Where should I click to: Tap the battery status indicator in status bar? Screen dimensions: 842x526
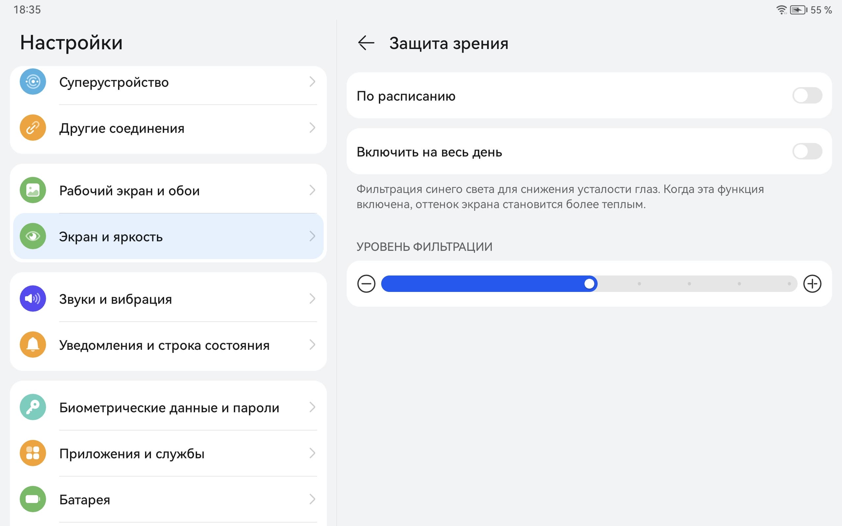(x=798, y=10)
